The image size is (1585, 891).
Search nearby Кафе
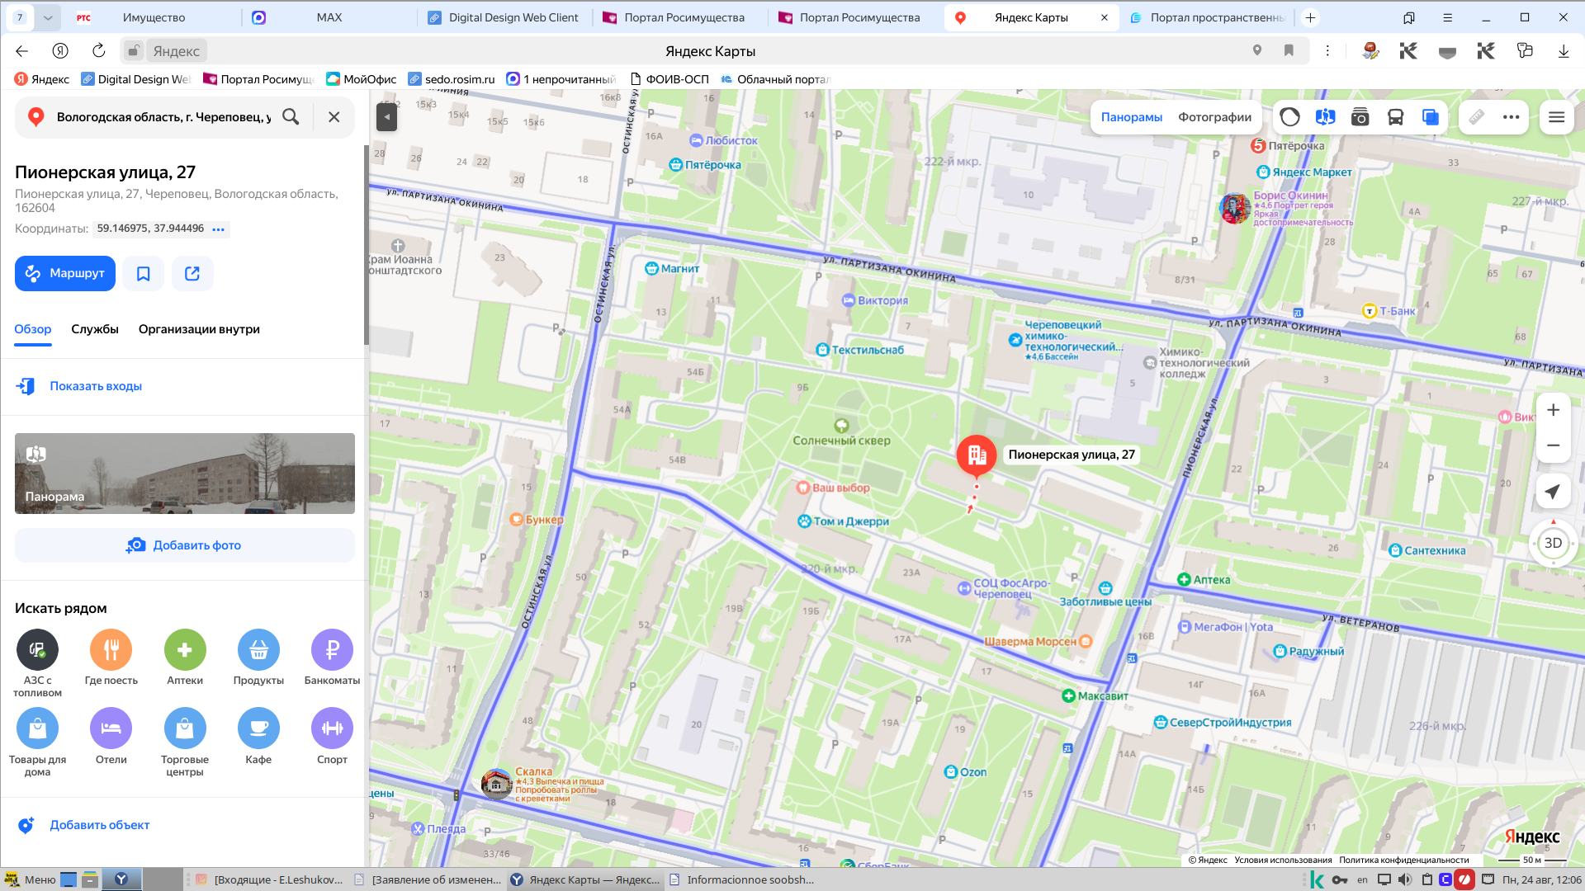point(258,737)
